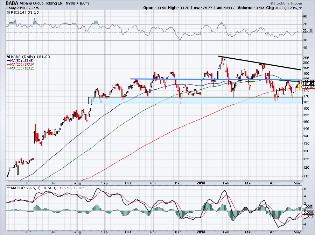Click the boxed -1.673 tag on MACD axis
315x235 pixels.
[308, 216]
